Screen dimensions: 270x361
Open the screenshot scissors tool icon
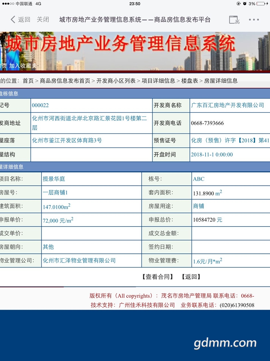[234, 20]
